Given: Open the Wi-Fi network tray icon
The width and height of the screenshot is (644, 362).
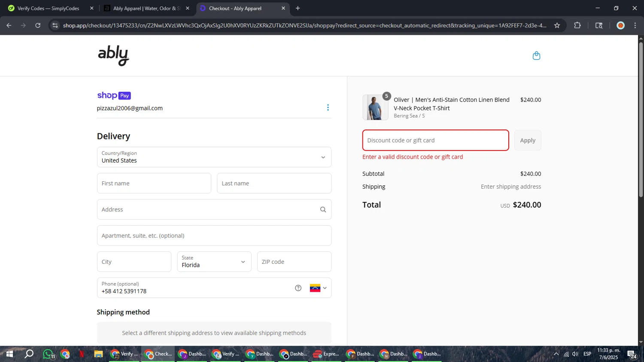Looking at the screenshot, I should 566,354.
